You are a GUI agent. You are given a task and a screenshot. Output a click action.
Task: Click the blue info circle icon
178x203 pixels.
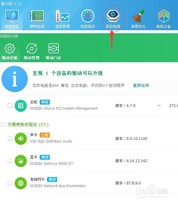click(15, 79)
